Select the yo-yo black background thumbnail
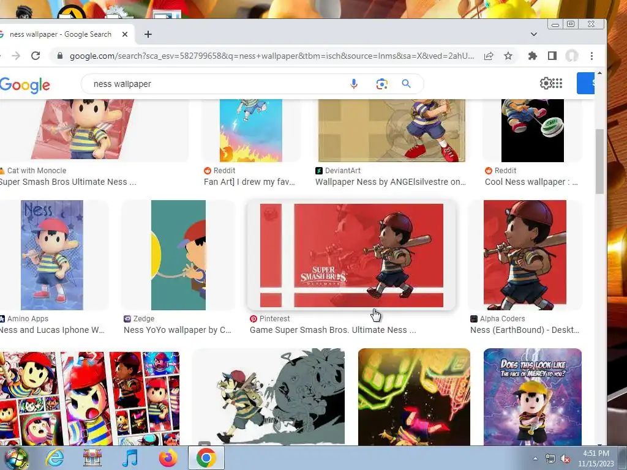Image resolution: width=627 pixels, height=470 pixels. 533,131
